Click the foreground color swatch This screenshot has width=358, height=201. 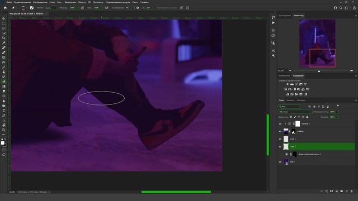tap(2, 143)
